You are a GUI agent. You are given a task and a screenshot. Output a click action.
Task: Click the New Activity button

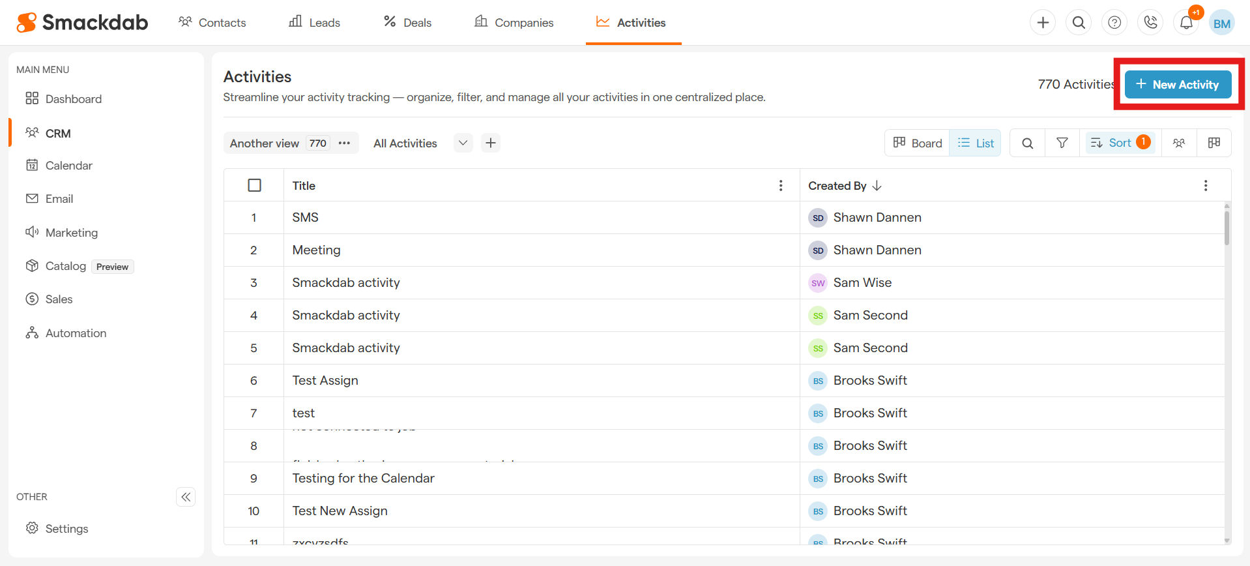click(x=1178, y=85)
